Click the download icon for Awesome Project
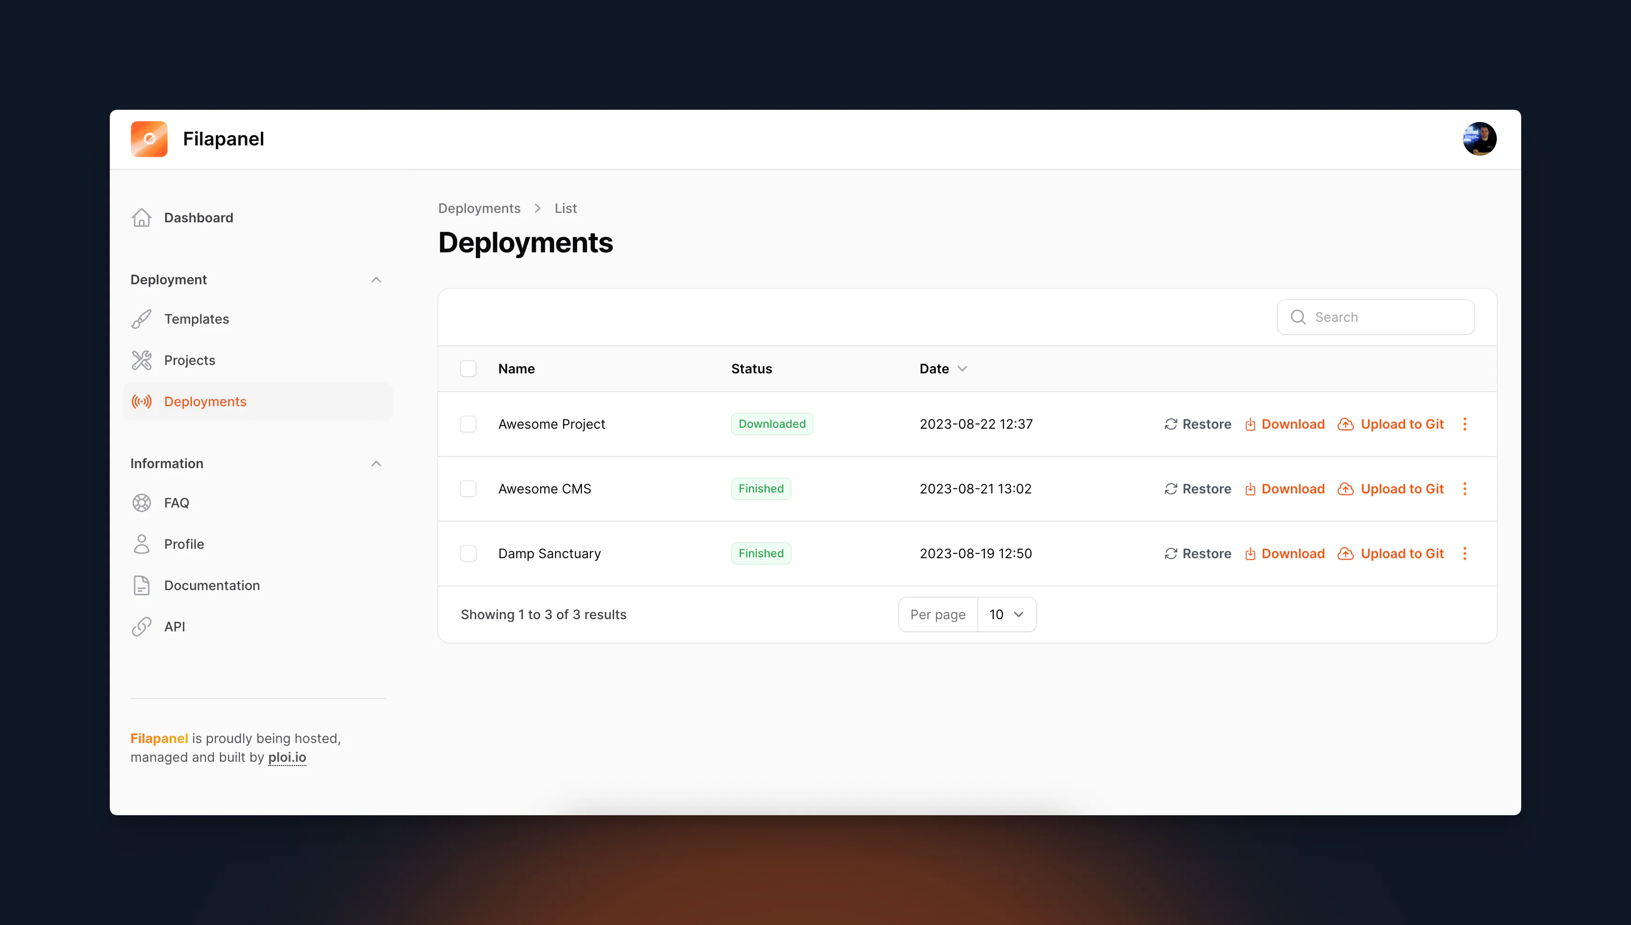This screenshot has width=1631, height=925. pos(1250,425)
